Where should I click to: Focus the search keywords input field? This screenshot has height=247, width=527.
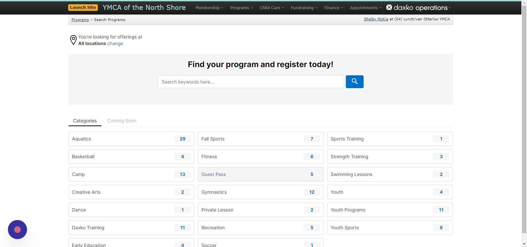point(251,82)
